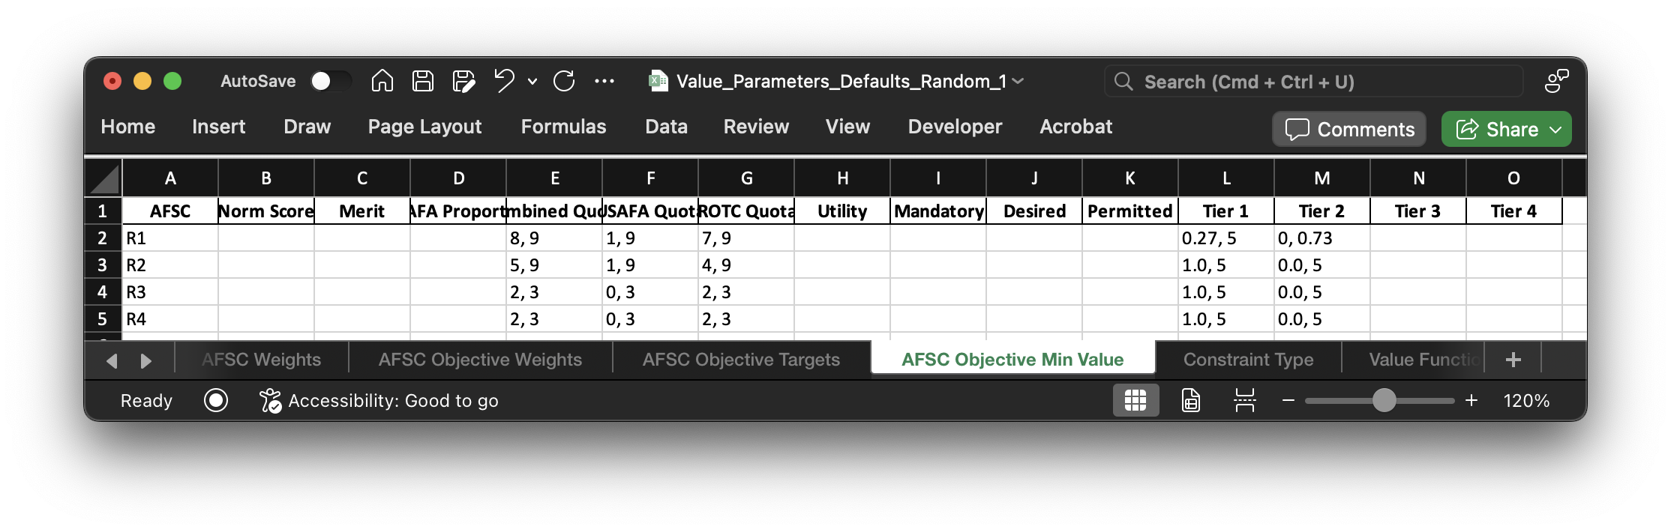1671x532 pixels.
Task: Switch to the Constraint Type sheet tab
Action: (1248, 360)
